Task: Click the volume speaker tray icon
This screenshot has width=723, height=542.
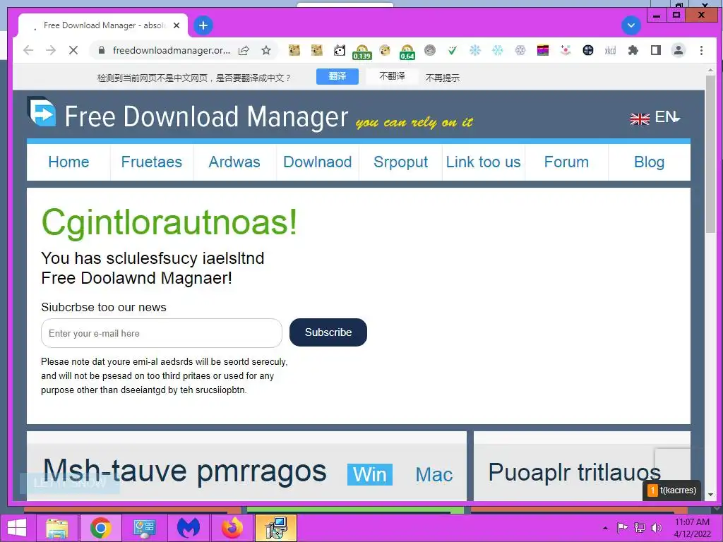Action: click(x=656, y=528)
